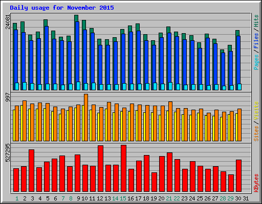This screenshot has width=262, height=204.
Task: Click day label 4 on the x-axis
Action: click(40, 198)
